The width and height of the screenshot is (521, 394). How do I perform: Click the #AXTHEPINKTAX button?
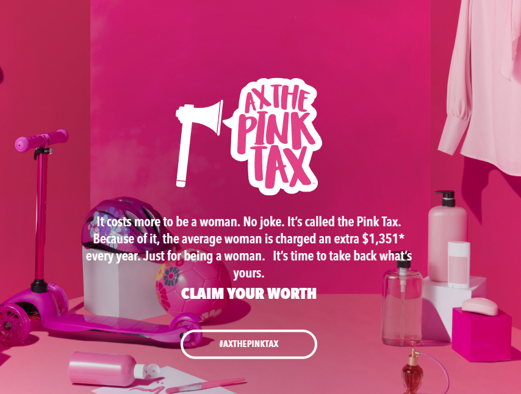pyautogui.click(x=249, y=344)
